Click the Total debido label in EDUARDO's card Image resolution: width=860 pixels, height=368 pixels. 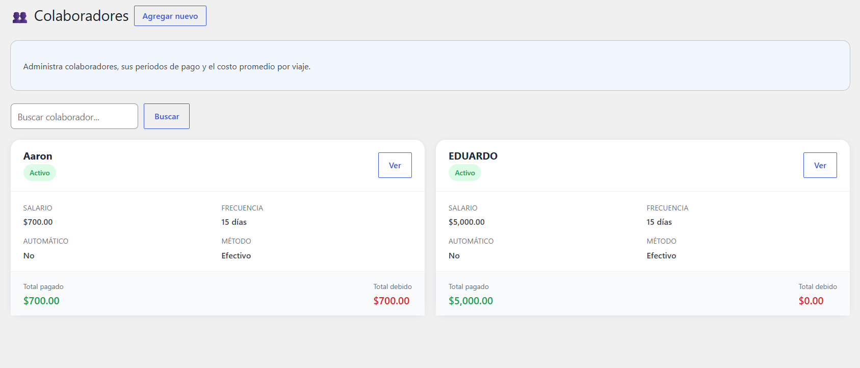[x=818, y=286]
